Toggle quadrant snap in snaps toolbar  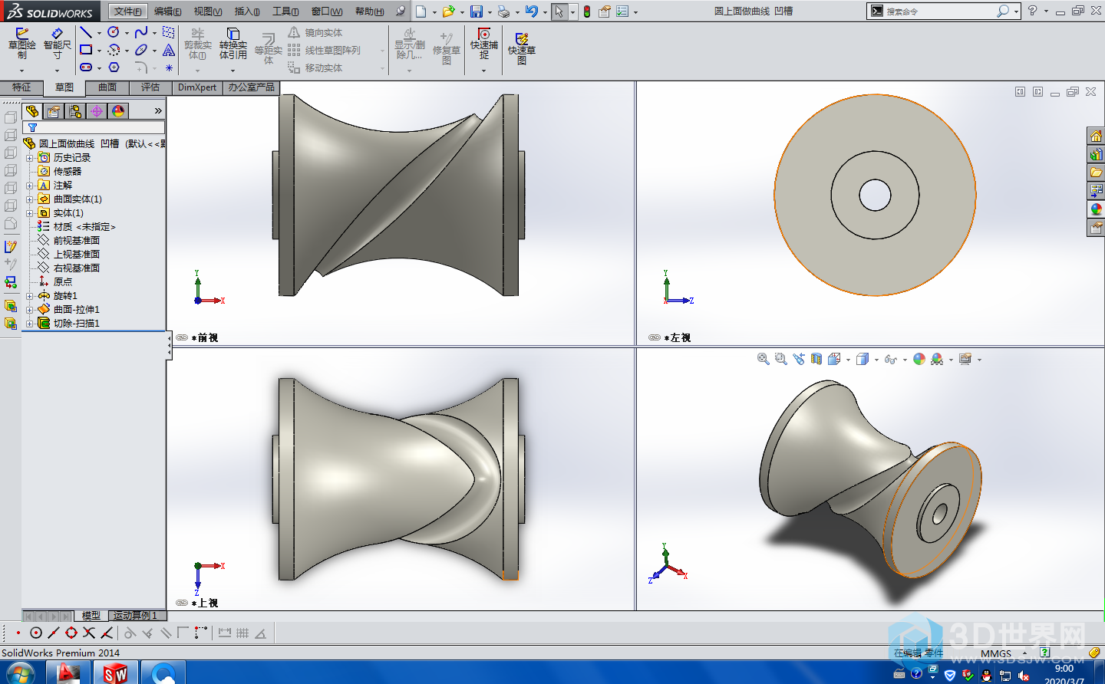click(x=71, y=633)
